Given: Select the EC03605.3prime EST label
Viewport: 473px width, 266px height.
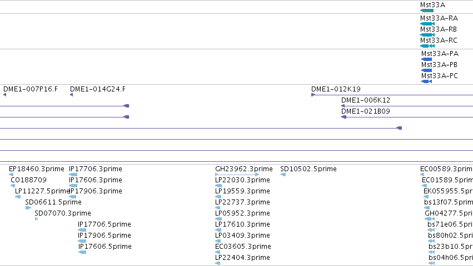Looking at the screenshot, I should coord(243,247).
